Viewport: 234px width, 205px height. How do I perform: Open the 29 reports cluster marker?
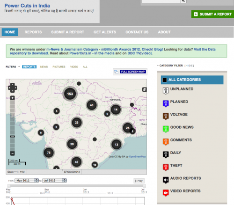click(72, 144)
